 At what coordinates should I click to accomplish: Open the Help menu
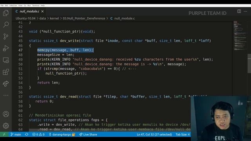click(x=43, y=5)
